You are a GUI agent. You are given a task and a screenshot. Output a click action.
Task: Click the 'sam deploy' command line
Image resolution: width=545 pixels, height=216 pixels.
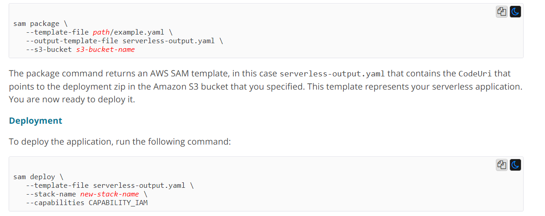point(36,177)
